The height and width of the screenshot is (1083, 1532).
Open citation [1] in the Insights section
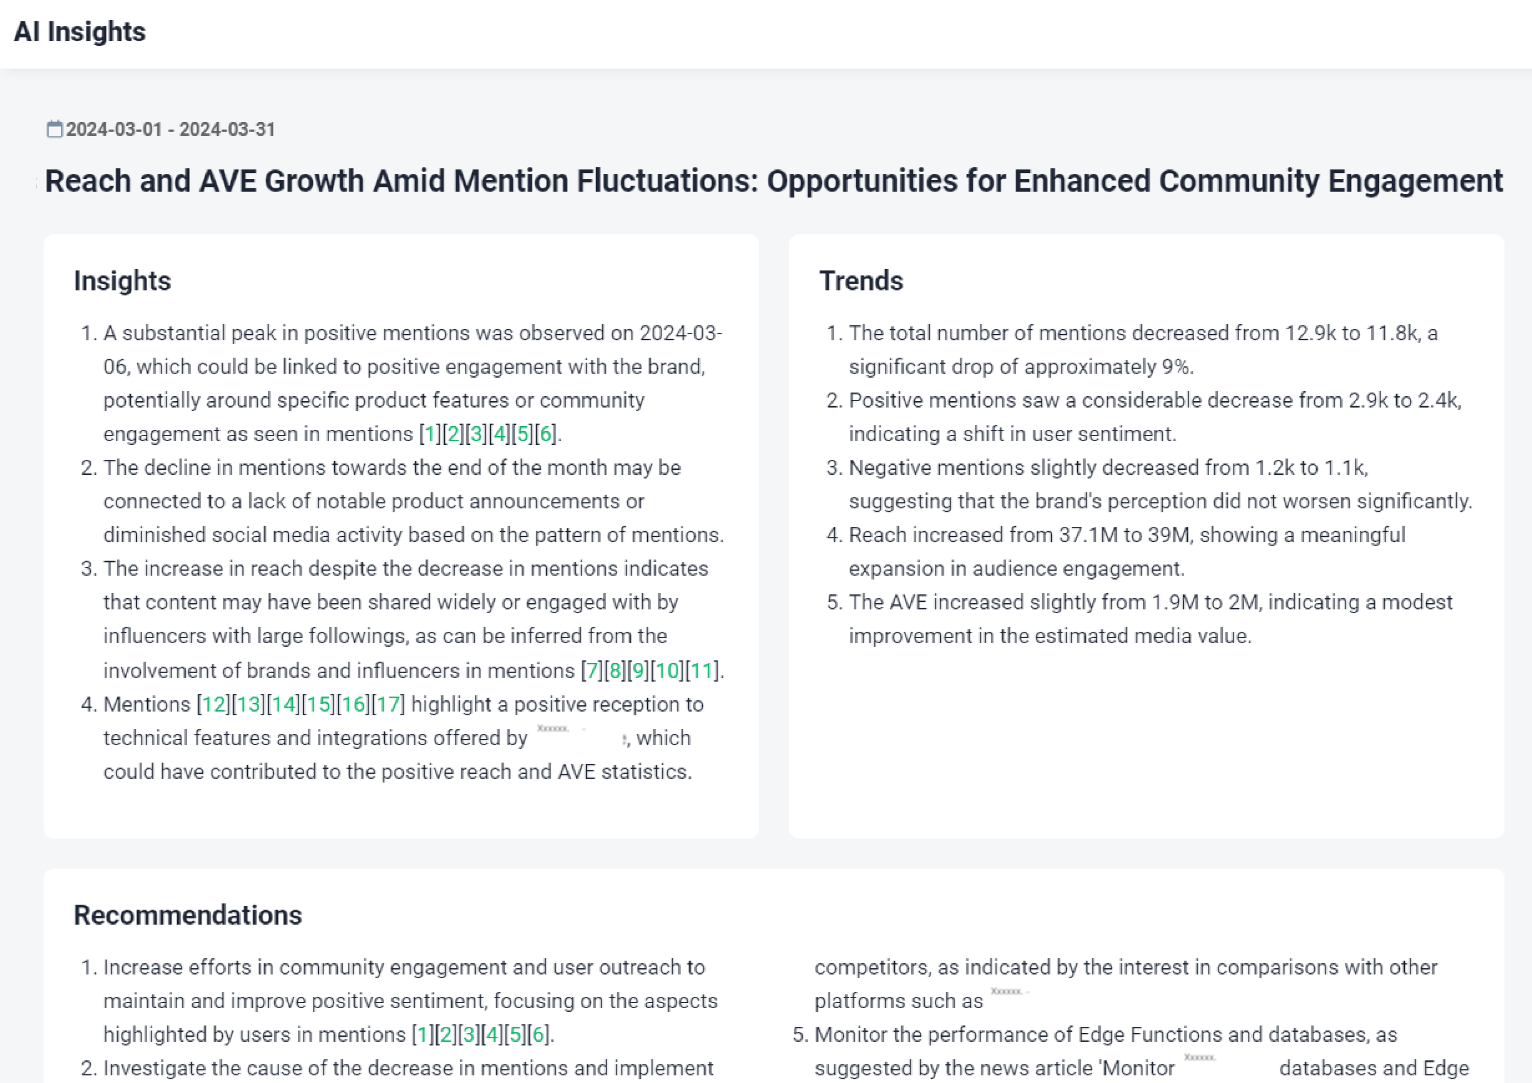pyautogui.click(x=430, y=434)
